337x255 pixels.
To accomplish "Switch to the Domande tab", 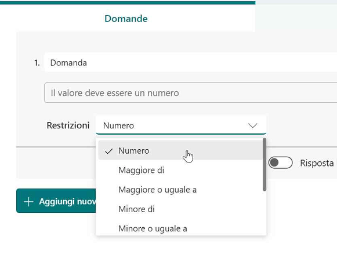I will 126,19.
